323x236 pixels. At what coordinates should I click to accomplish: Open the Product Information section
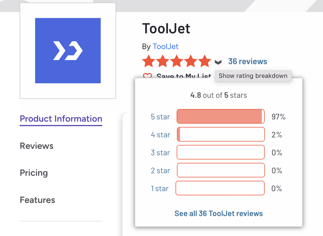tap(61, 119)
